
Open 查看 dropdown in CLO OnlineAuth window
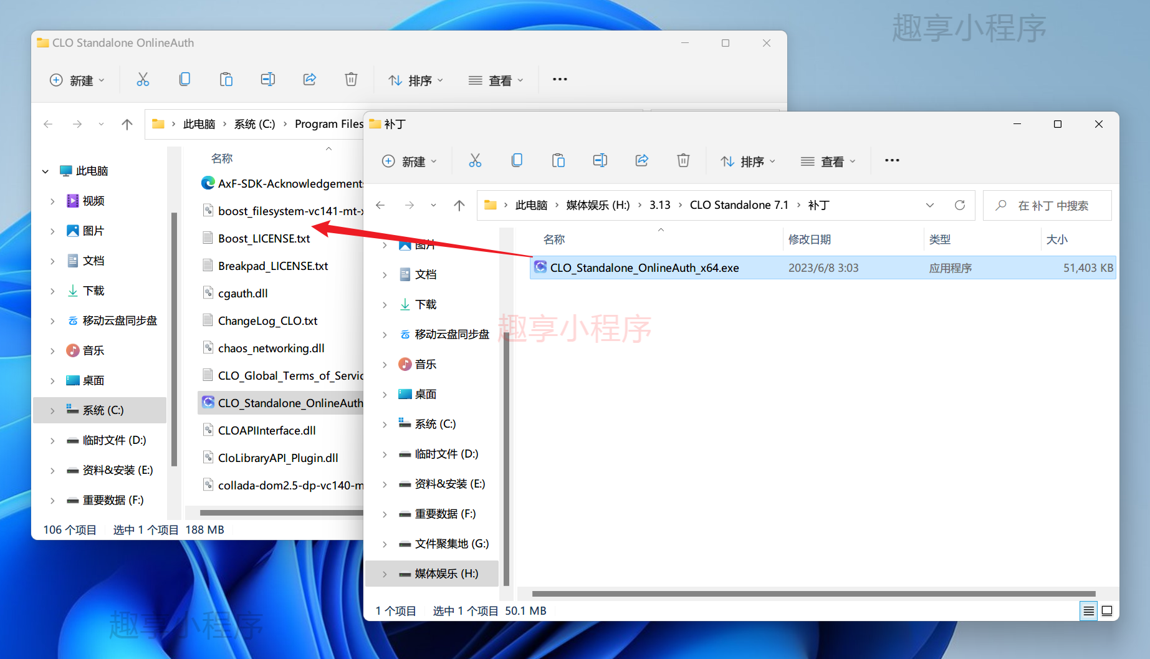click(x=496, y=80)
